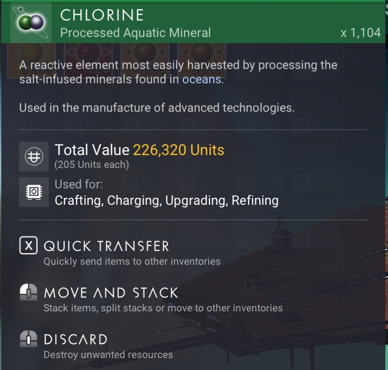This screenshot has width=388, height=370.
Task: Select the fourth inventory slot thumbnail
Action: (202, 60)
